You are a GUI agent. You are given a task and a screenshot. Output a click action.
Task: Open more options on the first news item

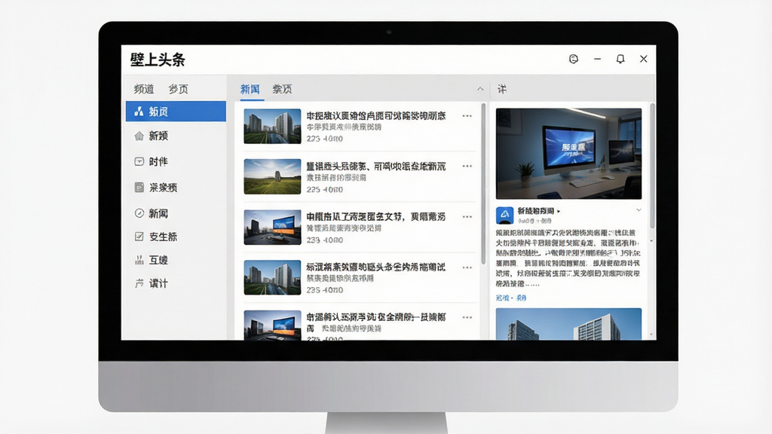(x=467, y=116)
